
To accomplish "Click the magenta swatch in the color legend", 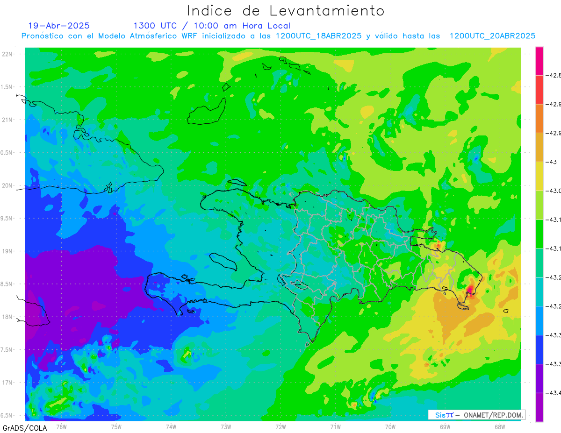I will tap(539, 61).
